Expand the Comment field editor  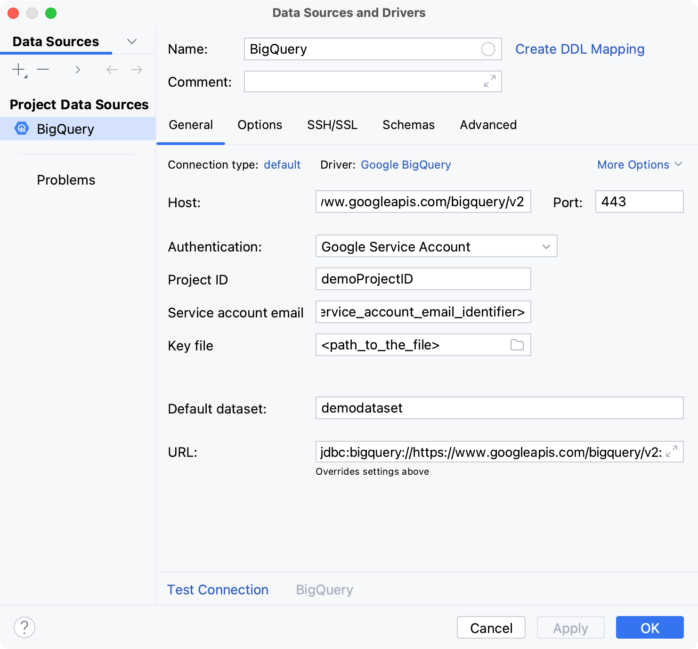tap(490, 81)
